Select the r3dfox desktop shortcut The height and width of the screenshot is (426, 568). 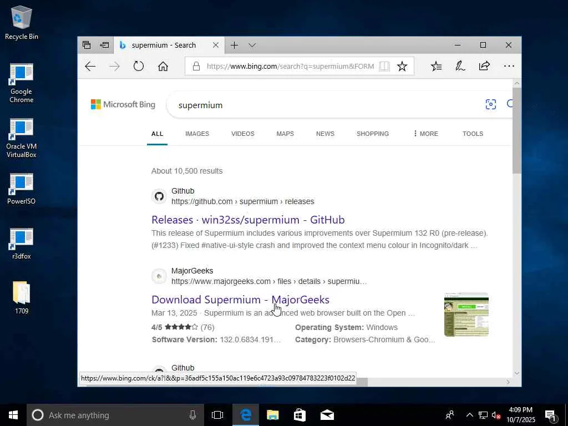coord(22,244)
